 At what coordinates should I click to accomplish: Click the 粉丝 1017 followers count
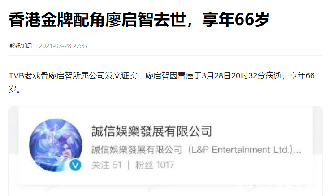(155, 165)
